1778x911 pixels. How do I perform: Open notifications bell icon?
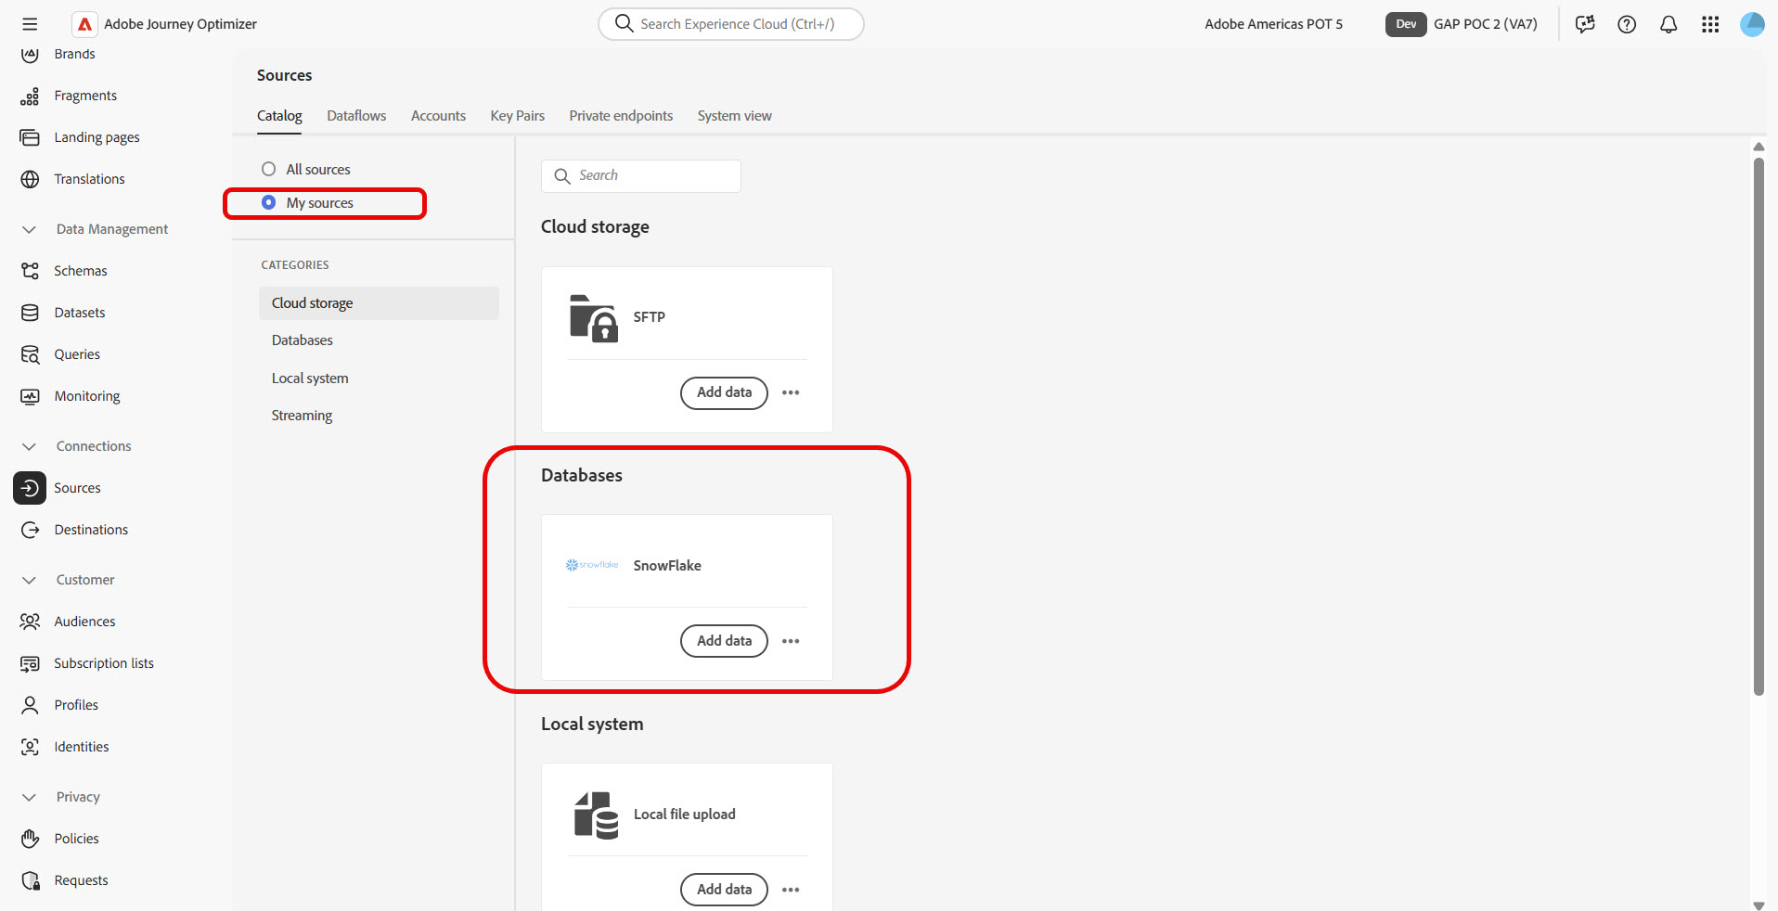(x=1668, y=24)
